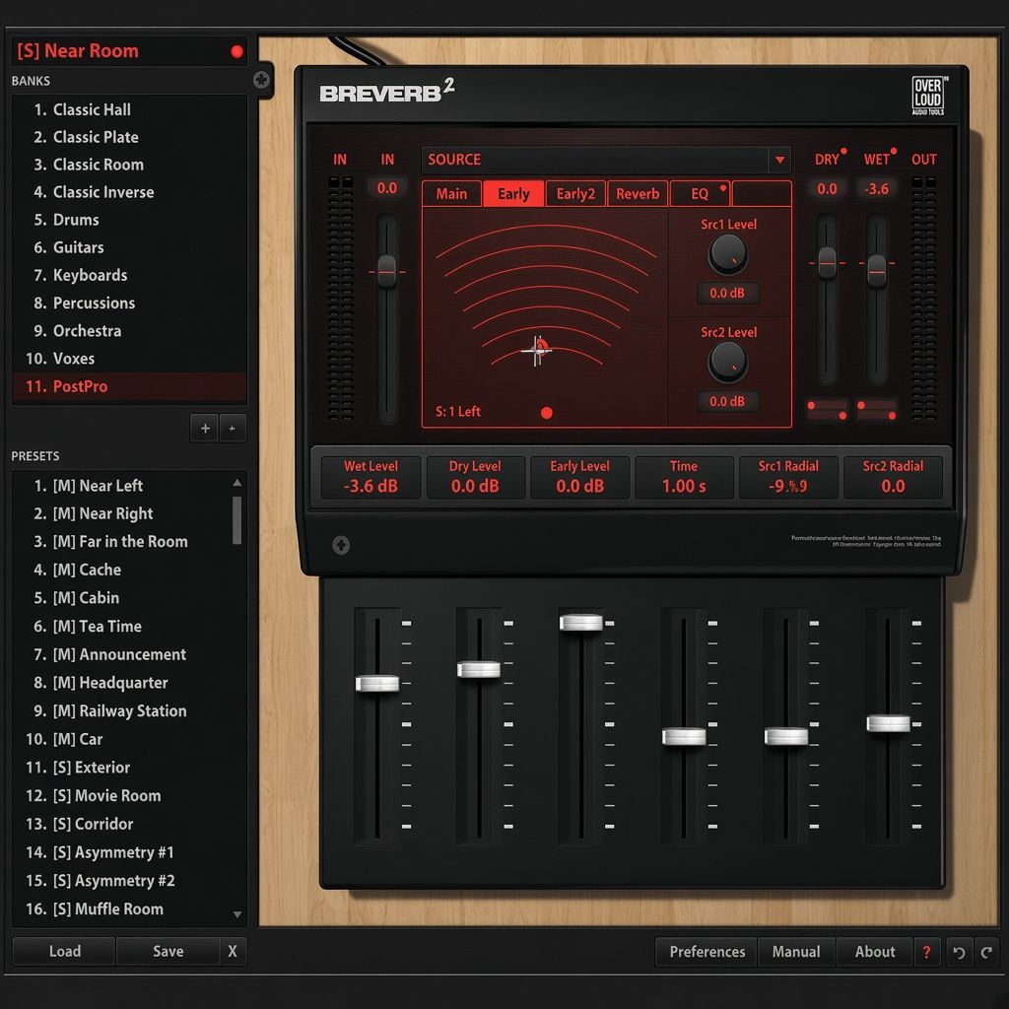Click the Dry Level hardware fader cap
The image size is (1009, 1009).
(479, 669)
